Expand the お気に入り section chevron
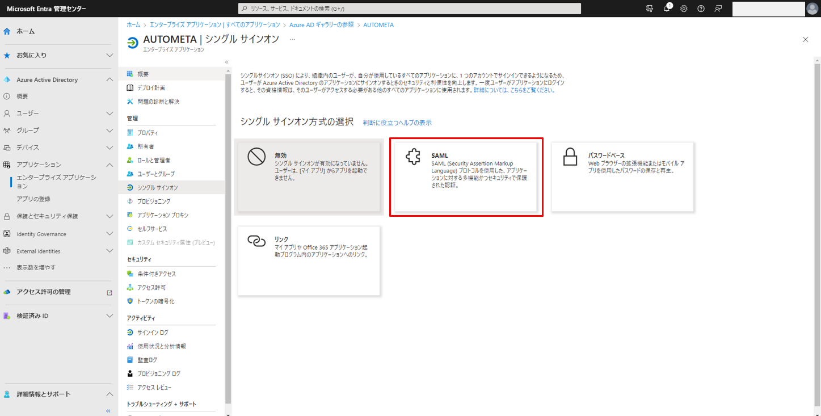 tap(110, 55)
